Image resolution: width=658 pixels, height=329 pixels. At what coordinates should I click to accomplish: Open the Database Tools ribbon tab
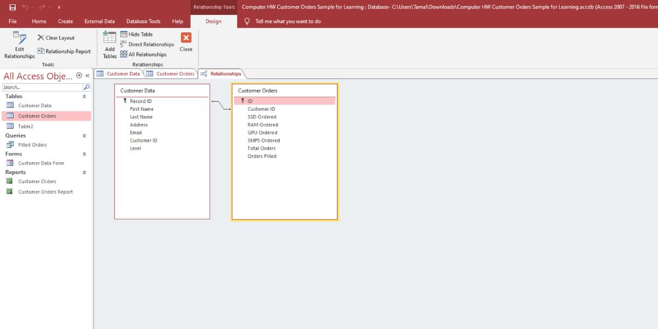pos(143,21)
